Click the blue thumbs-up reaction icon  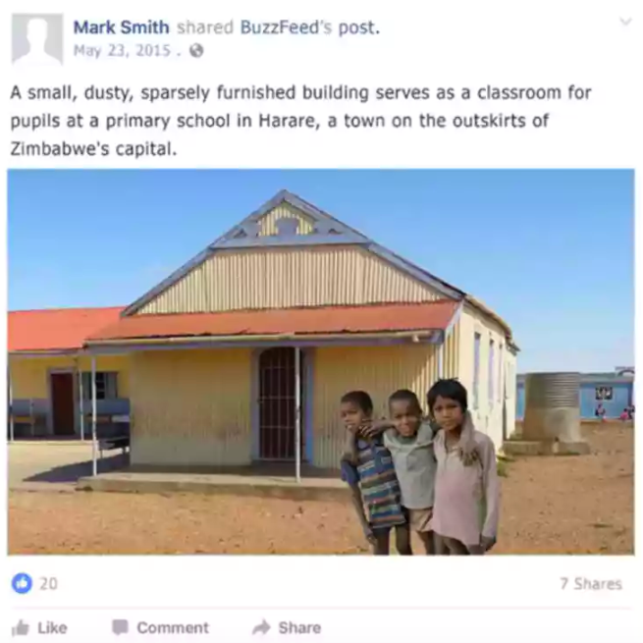pos(22,583)
